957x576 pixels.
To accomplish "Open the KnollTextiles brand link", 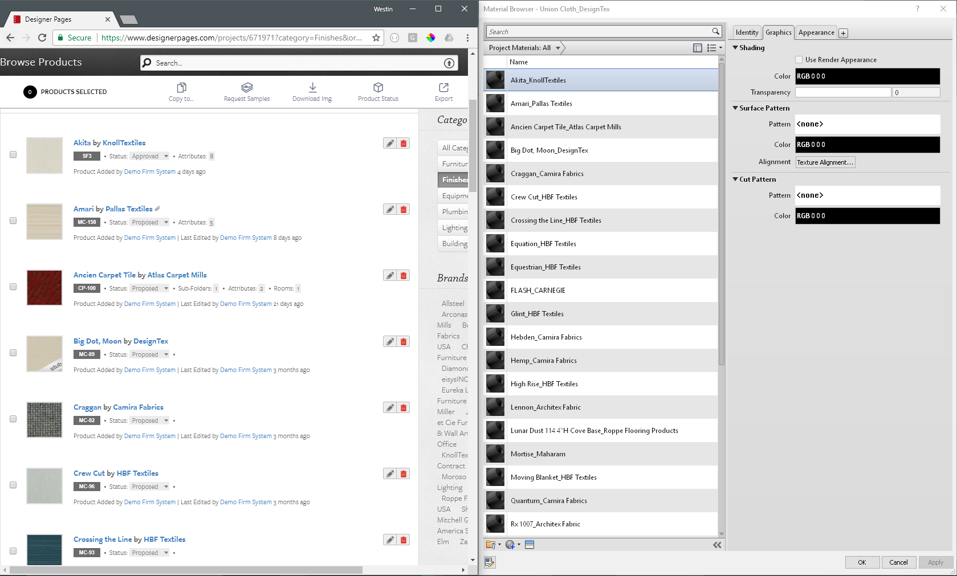I will pyautogui.click(x=124, y=143).
